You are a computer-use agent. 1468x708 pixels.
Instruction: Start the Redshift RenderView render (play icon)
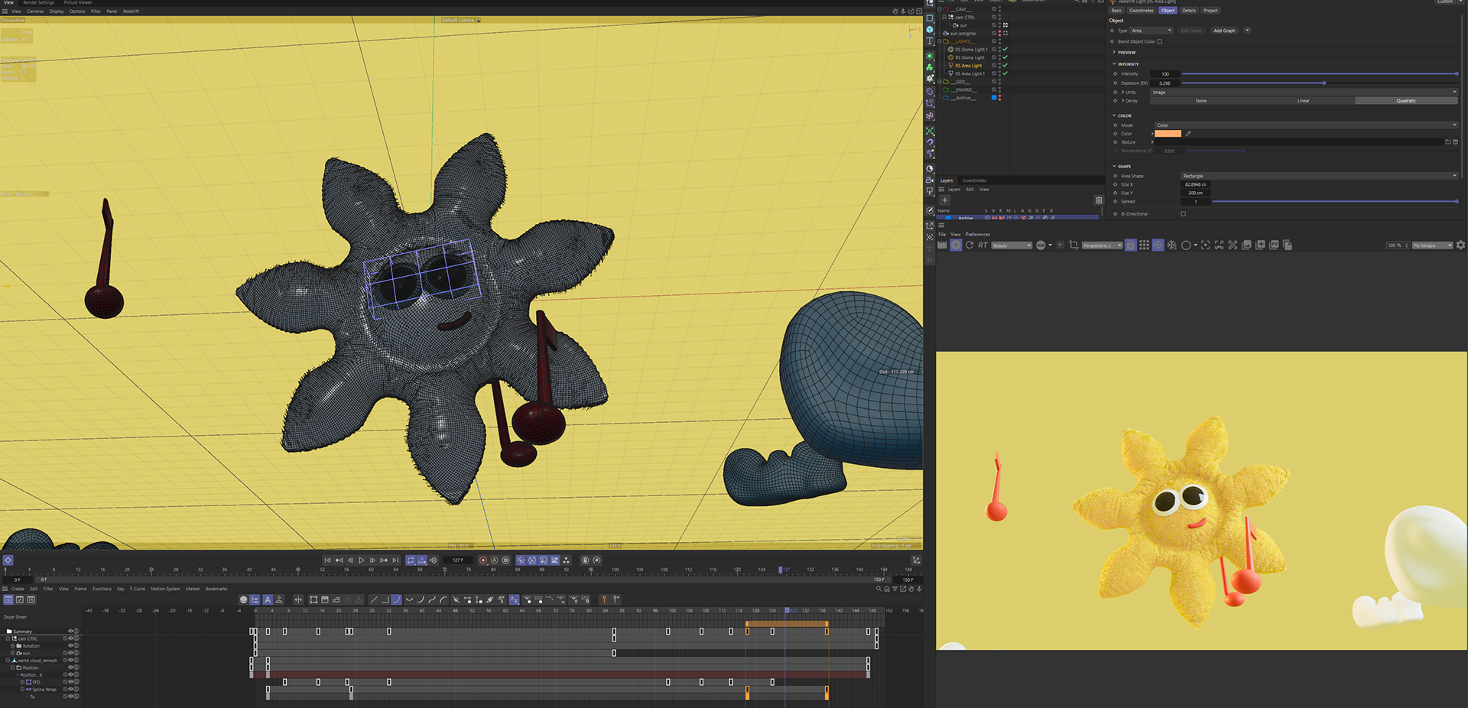(x=956, y=245)
